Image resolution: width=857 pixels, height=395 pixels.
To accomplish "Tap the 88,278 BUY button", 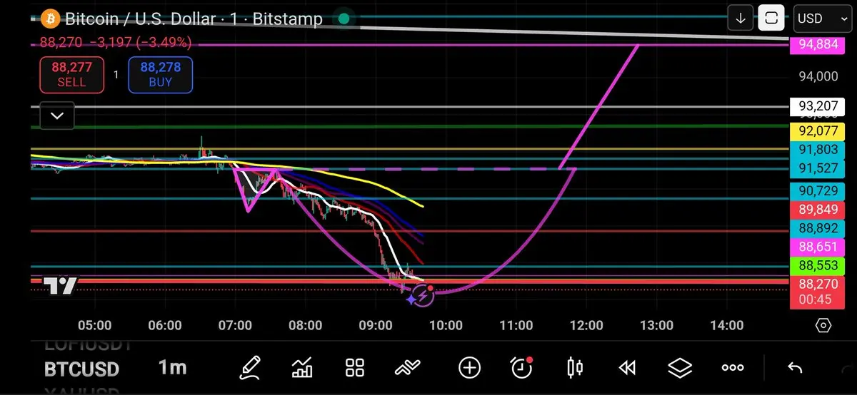I will (161, 75).
